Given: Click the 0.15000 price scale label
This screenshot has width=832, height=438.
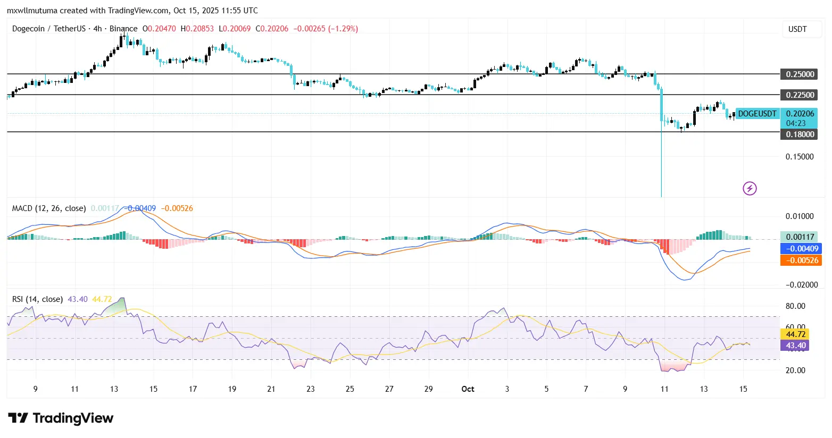Looking at the screenshot, I should click(x=800, y=157).
